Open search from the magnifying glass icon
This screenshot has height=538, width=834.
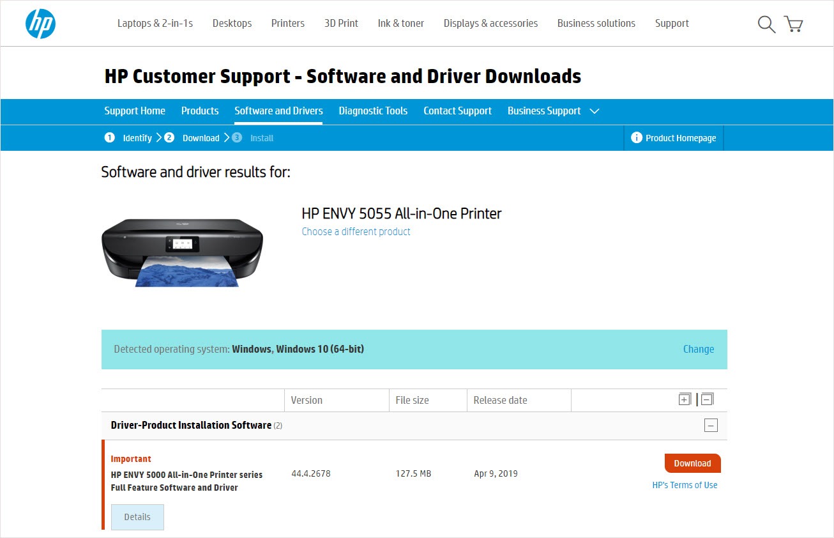click(766, 24)
